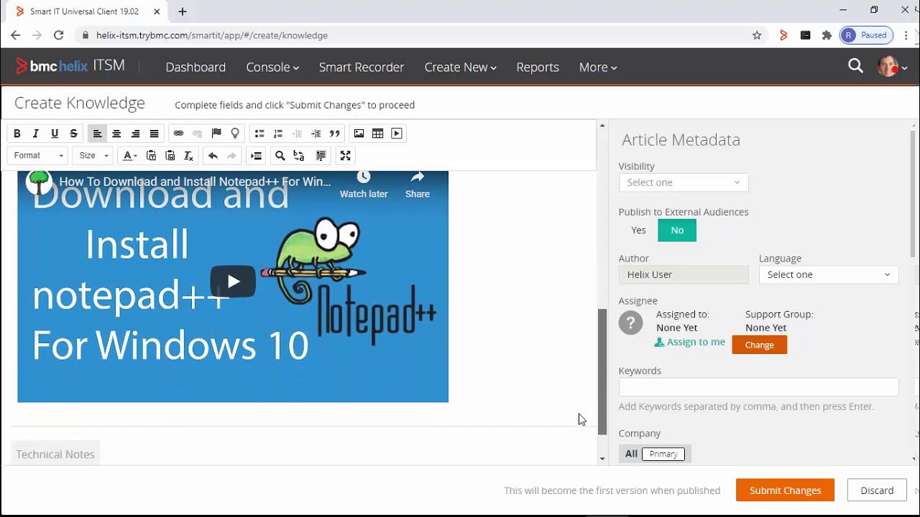The width and height of the screenshot is (920, 517).
Task: Switch to the Smart IT Universal Client tab
Action: (x=86, y=11)
